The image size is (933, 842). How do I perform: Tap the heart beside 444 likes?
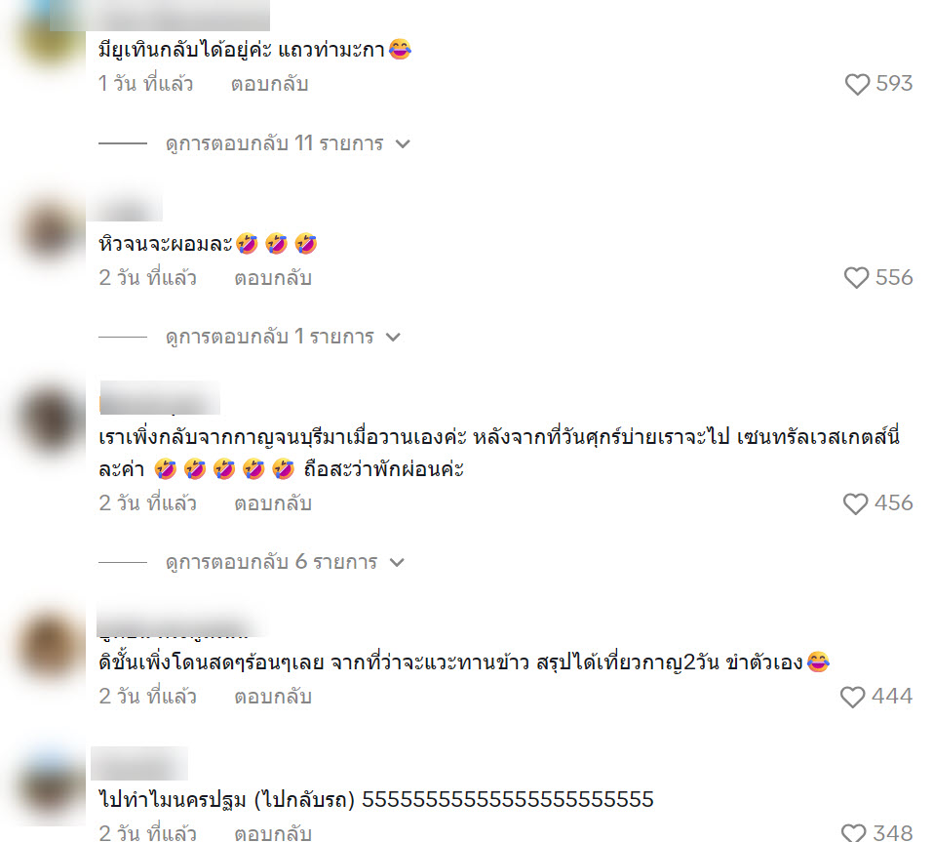[x=852, y=697]
